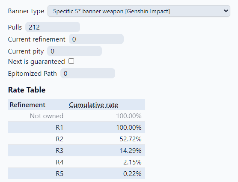Screen dimensions: 238x182
Task: Click the Cumulative rate column header
Action: click(93, 105)
